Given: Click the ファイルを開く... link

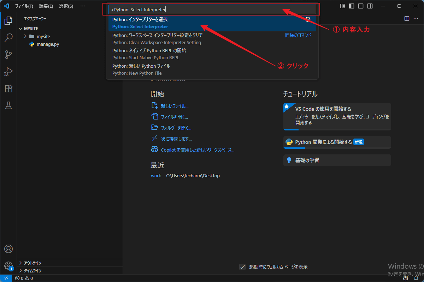Looking at the screenshot, I should pos(170,117).
